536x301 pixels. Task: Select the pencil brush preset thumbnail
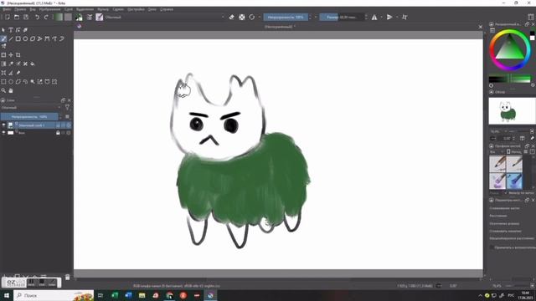(x=497, y=164)
